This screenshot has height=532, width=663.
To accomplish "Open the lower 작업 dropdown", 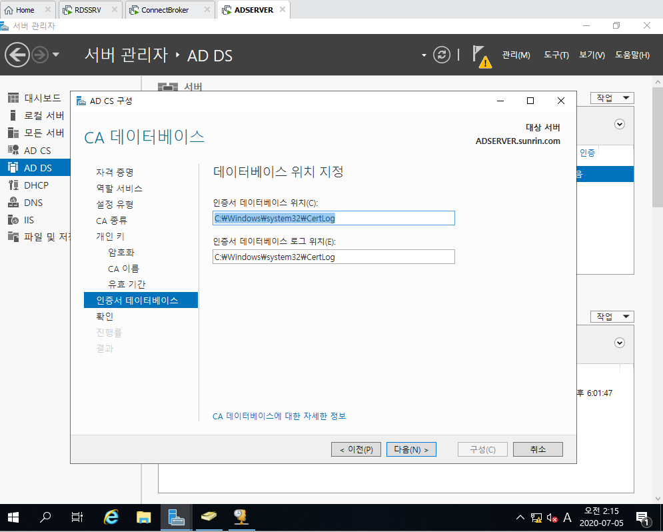I will [612, 317].
